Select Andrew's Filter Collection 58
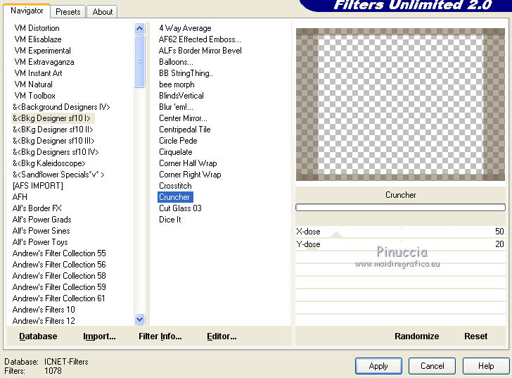 pyautogui.click(x=59, y=276)
